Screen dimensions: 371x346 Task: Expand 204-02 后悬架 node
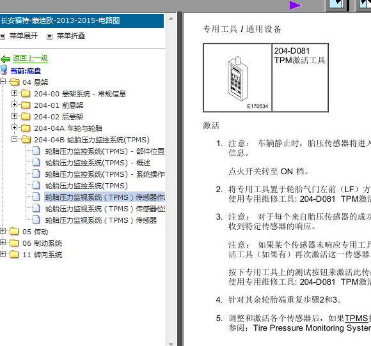coord(14,116)
